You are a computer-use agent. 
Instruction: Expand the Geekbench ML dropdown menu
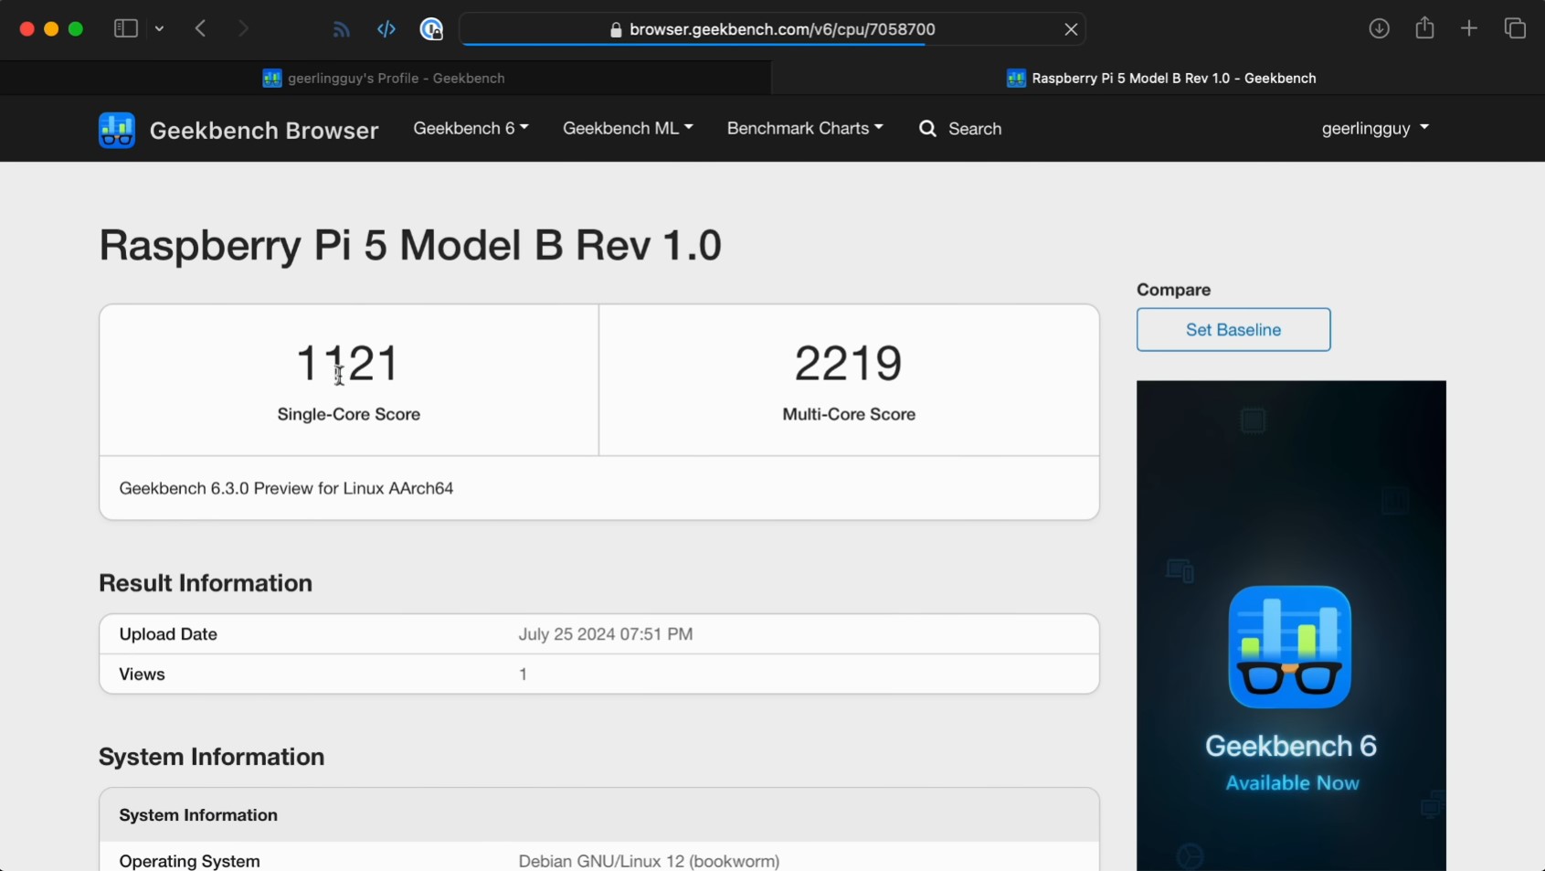pos(628,129)
